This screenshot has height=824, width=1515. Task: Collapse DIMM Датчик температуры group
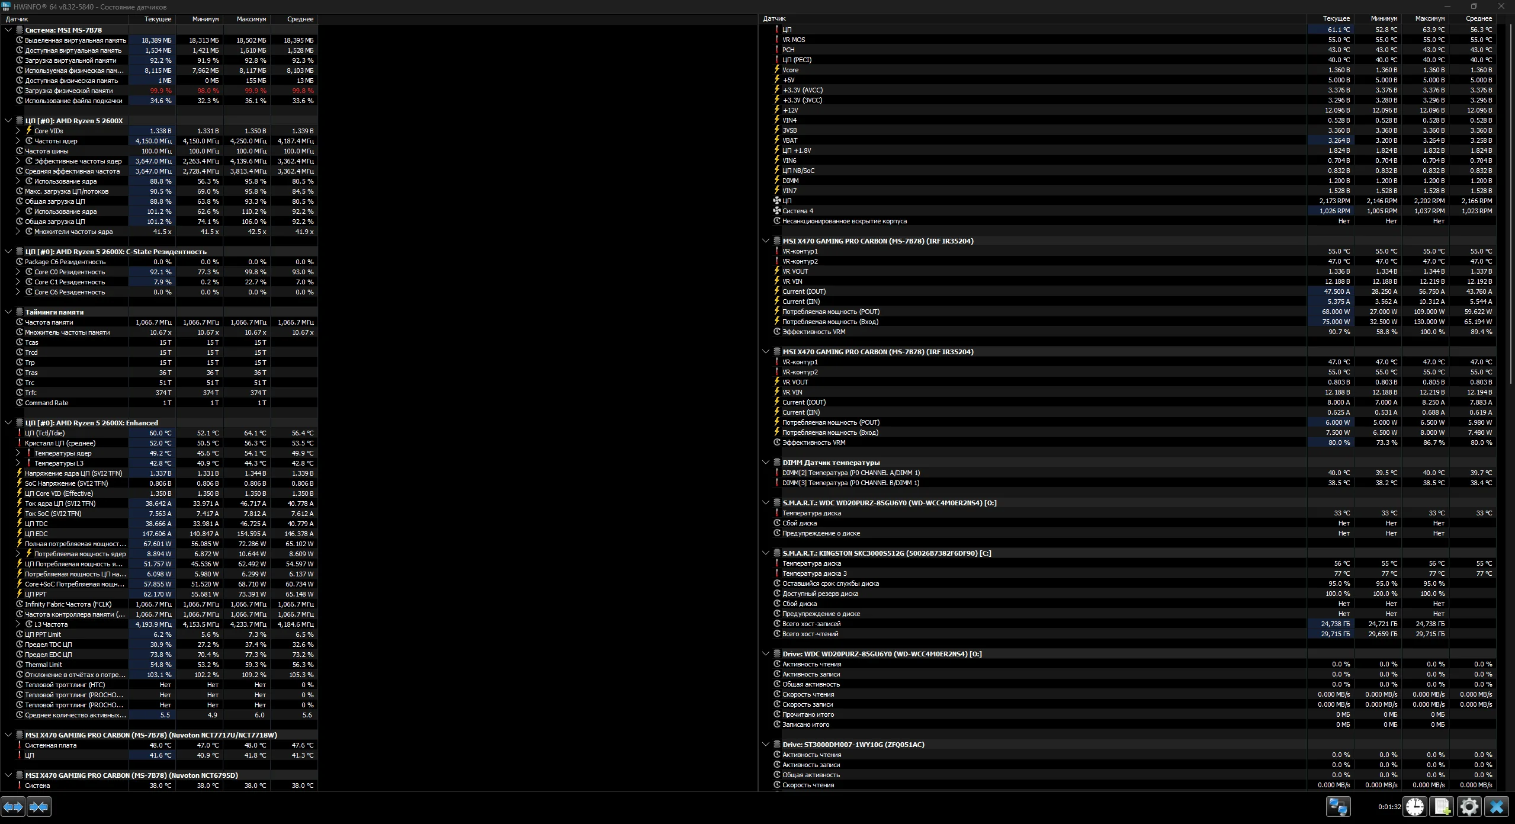[765, 463]
